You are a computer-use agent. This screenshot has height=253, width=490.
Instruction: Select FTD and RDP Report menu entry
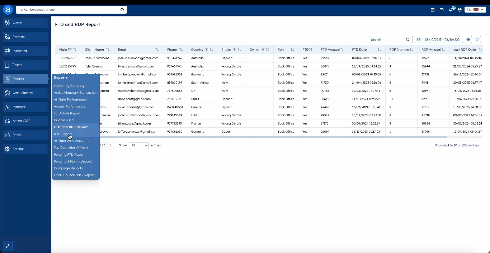71,127
